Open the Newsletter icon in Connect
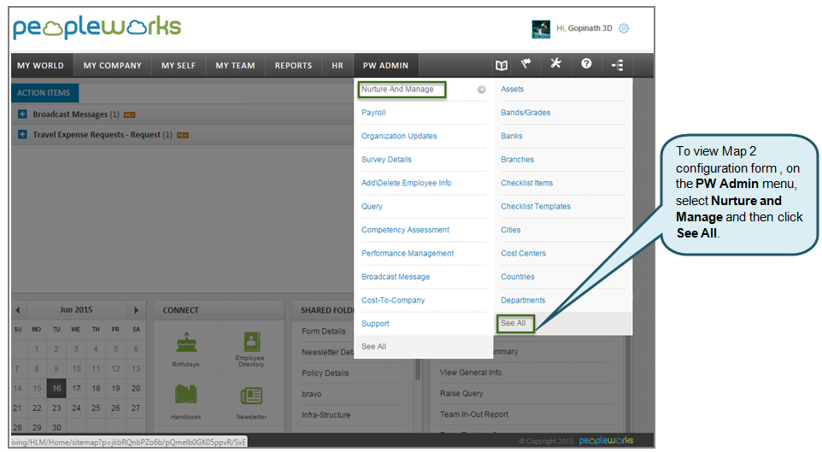 [251, 396]
